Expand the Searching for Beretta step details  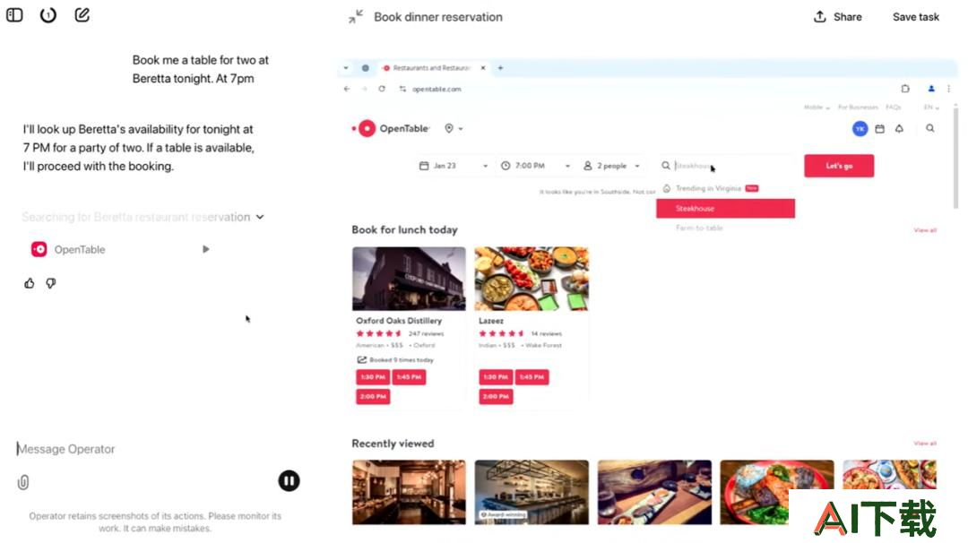click(260, 217)
